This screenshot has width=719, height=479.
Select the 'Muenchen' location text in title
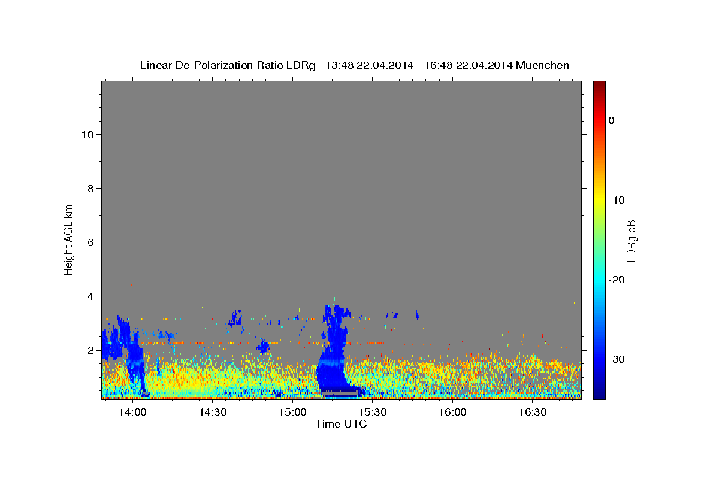pyautogui.click(x=543, y=65)
